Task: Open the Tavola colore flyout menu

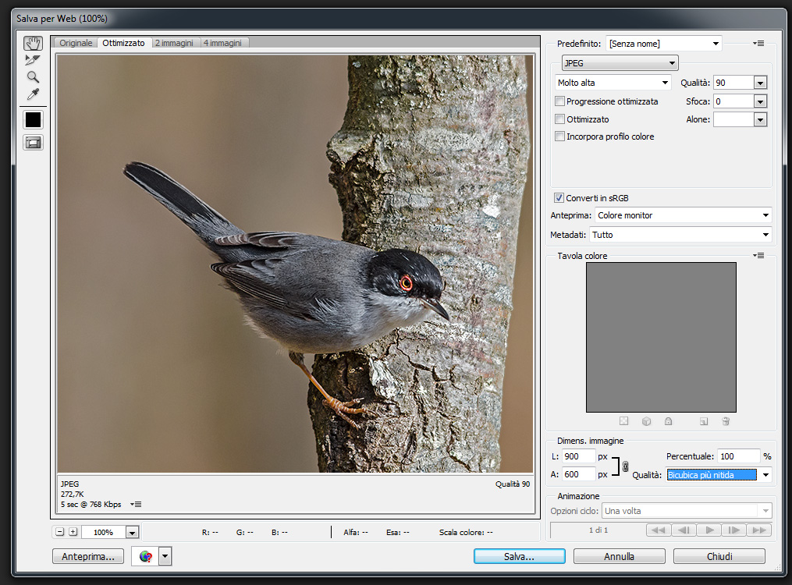Action: point(758,255)
